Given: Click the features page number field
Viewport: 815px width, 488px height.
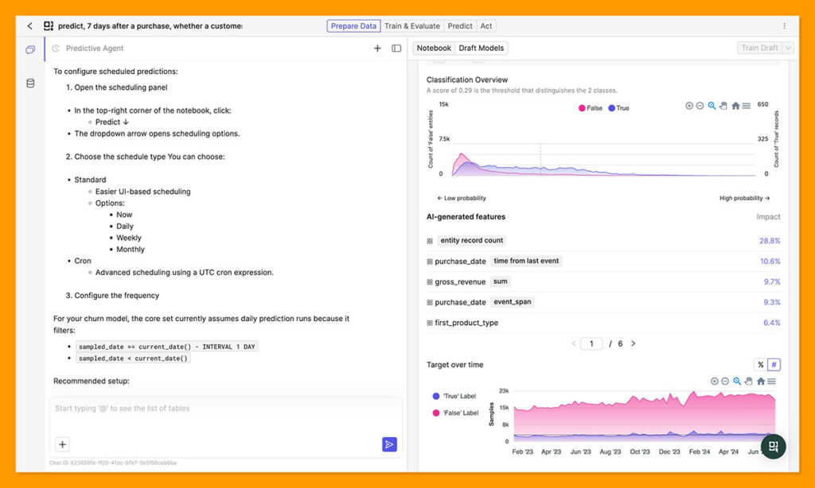Looking at the screenshot, I should (591, 343).
